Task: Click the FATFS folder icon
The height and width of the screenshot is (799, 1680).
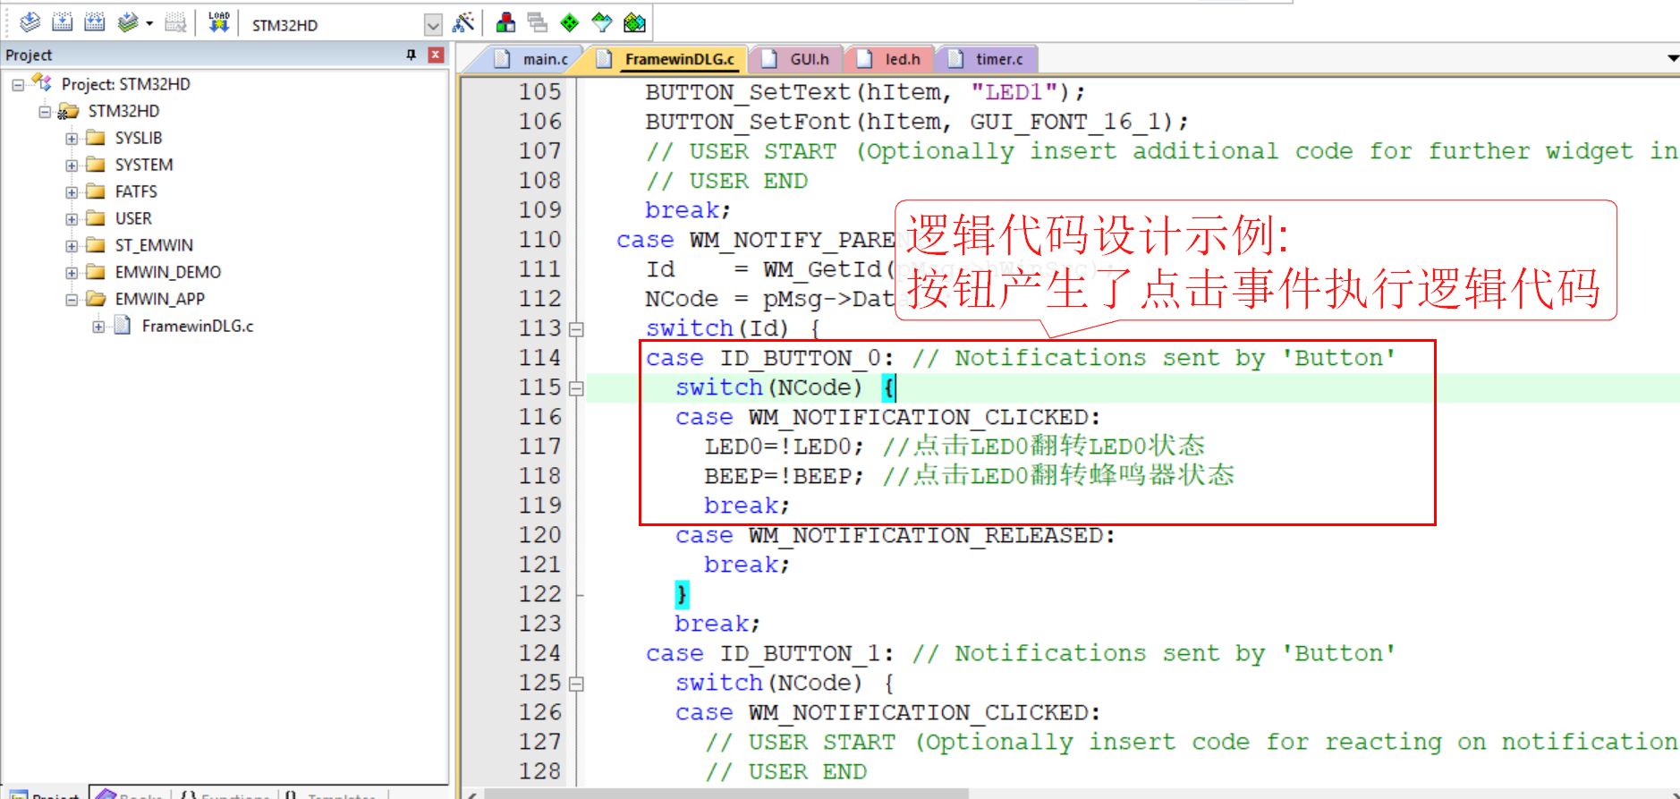Action: click(x=96, y=191)
